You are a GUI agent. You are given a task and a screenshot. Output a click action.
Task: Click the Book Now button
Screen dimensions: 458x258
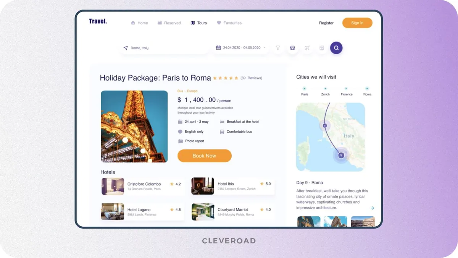205,156
